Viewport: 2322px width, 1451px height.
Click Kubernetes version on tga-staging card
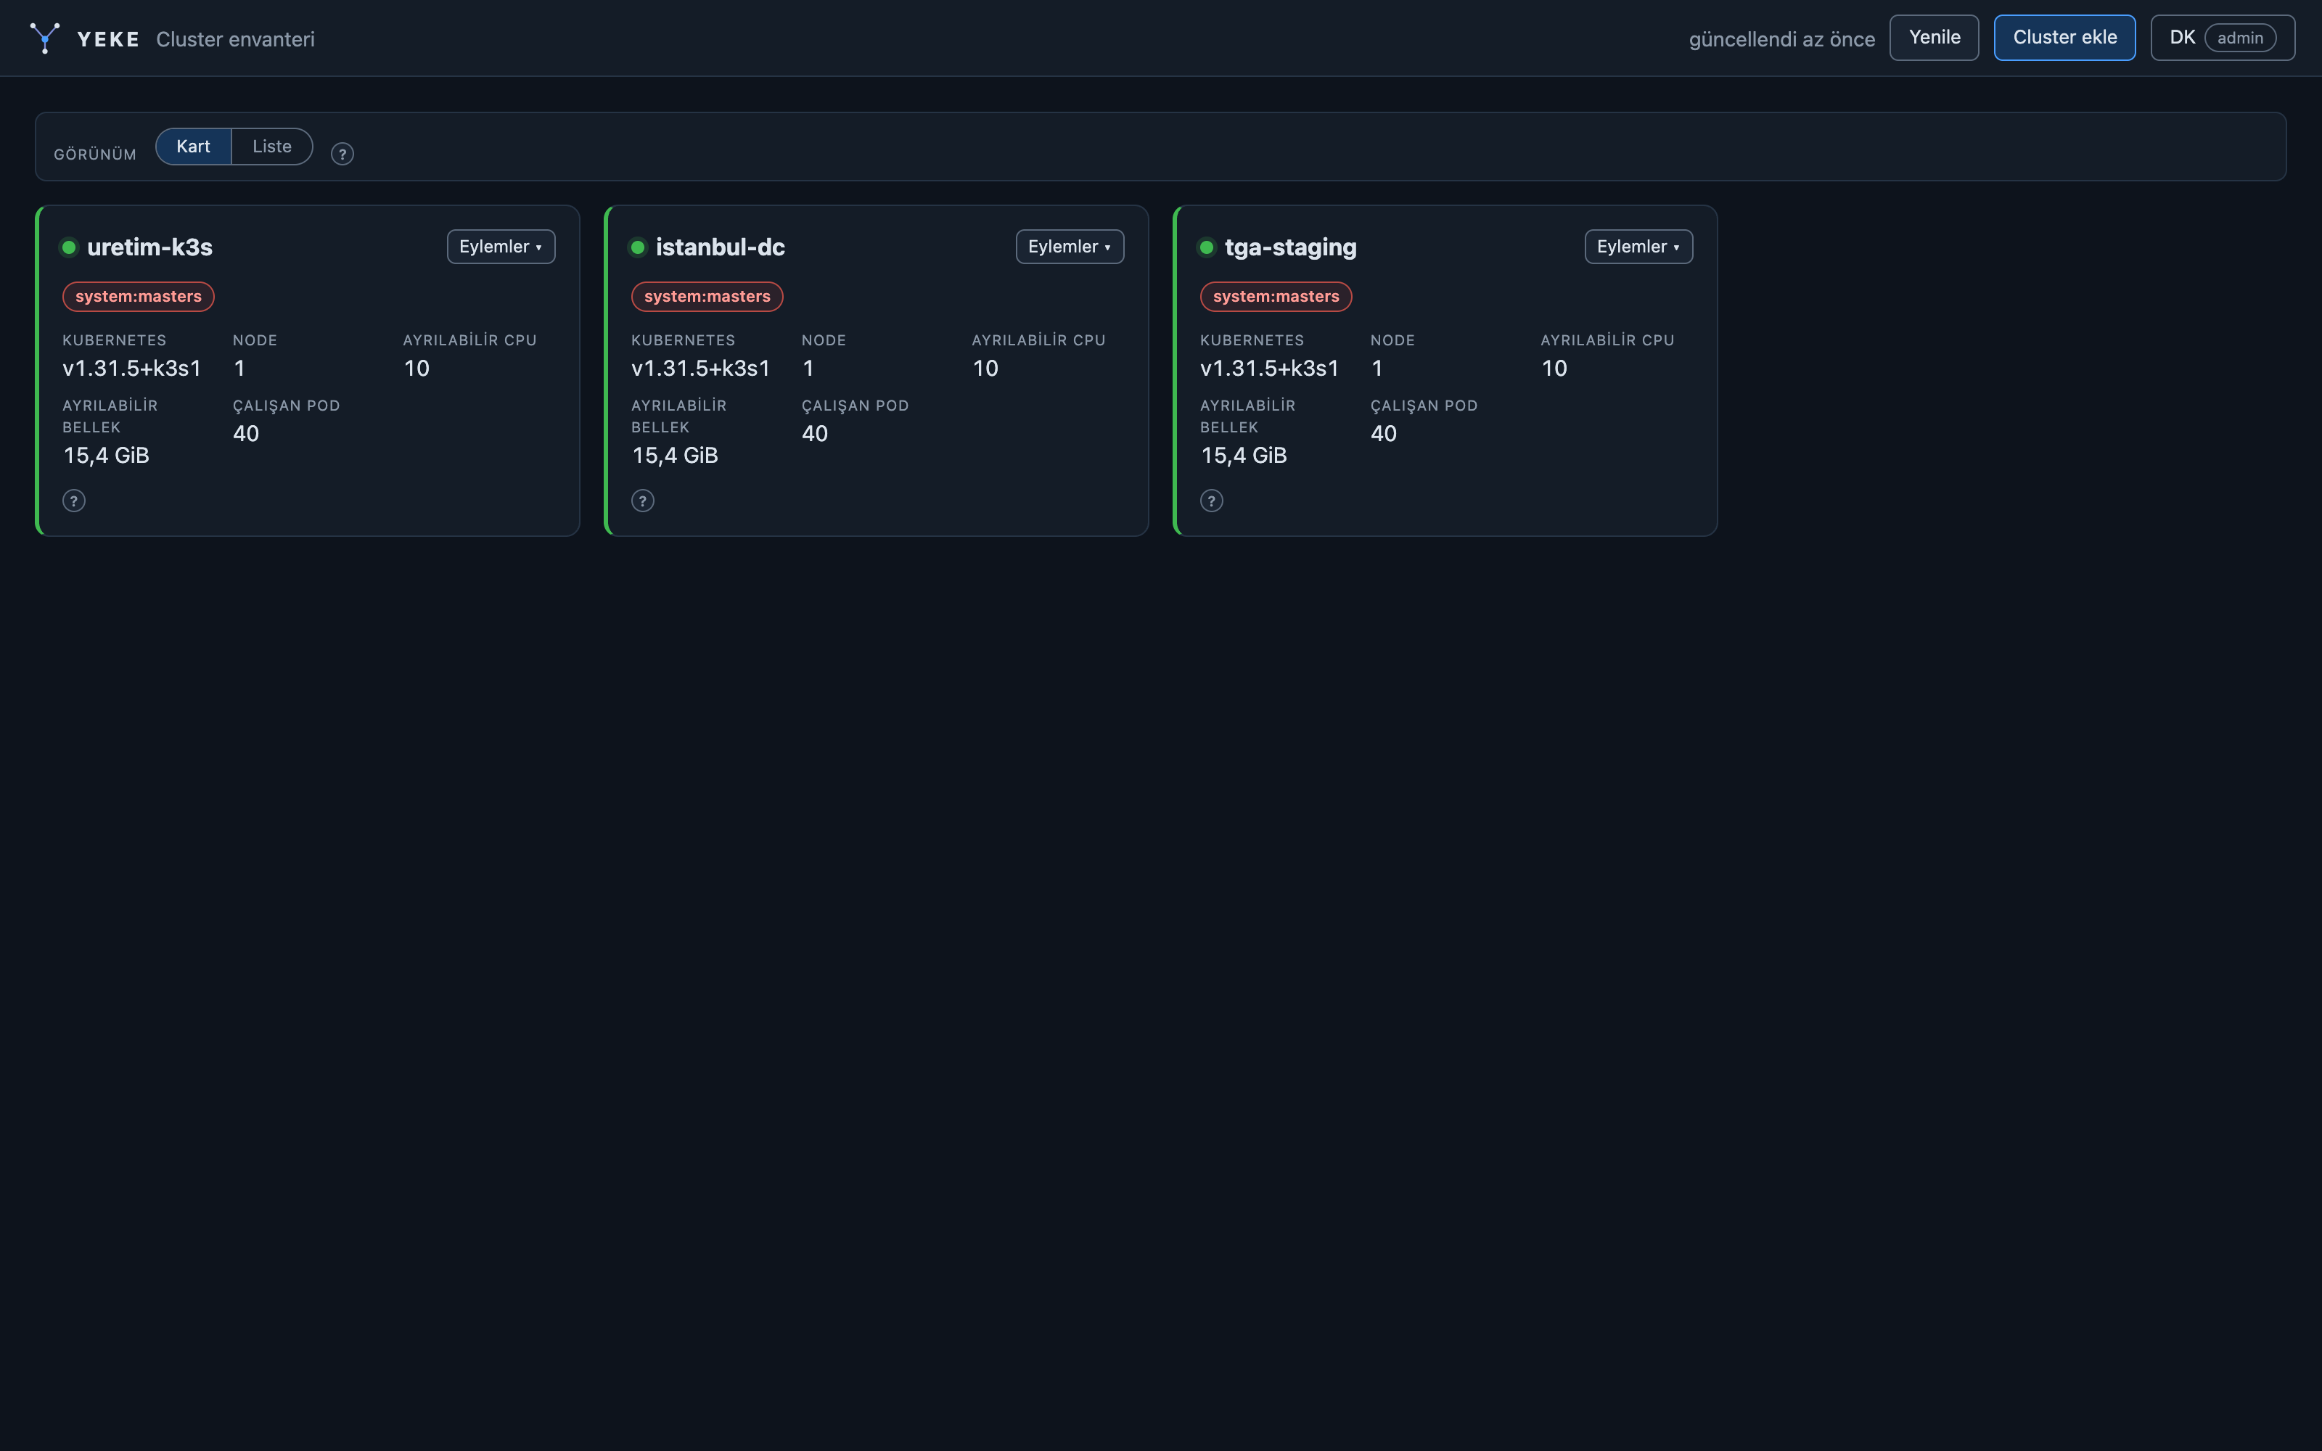[x=1271, y=369]
